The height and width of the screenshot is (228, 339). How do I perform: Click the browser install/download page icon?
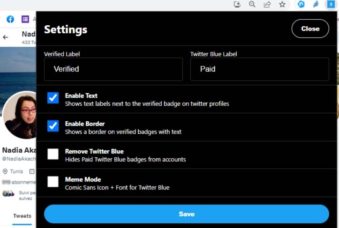tap(237, 4)
